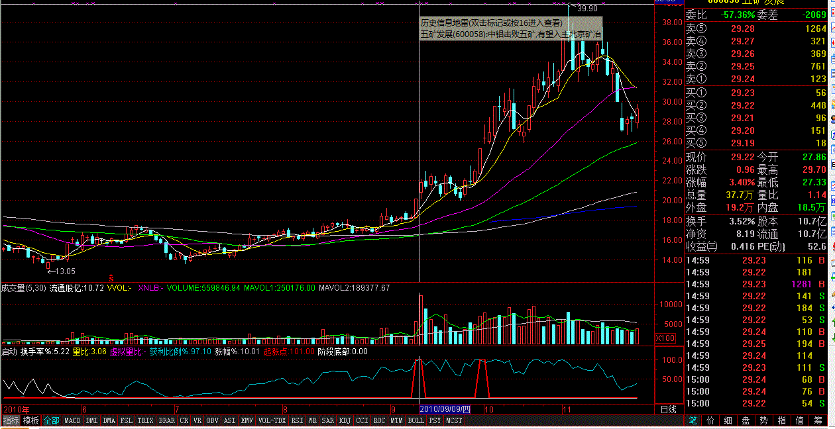Switch to the ROC indicator

(x=379, y=420)
